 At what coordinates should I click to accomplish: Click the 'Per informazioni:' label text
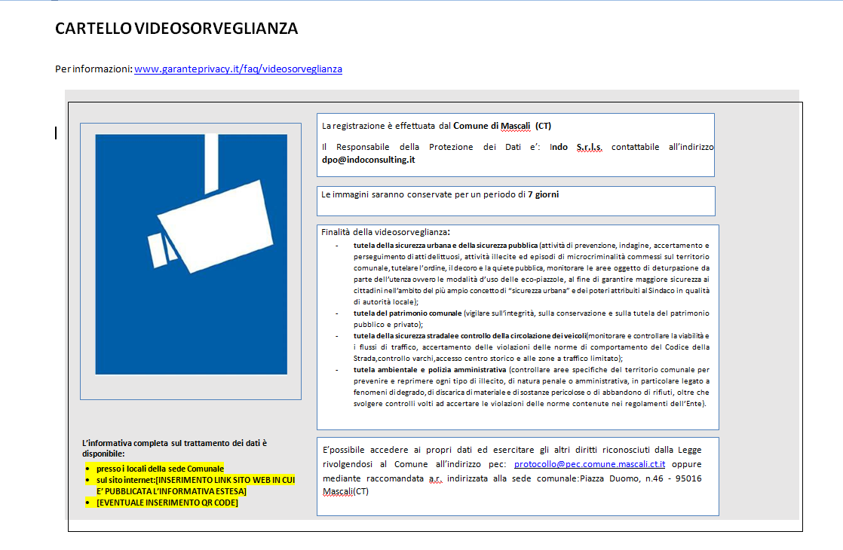point(93,69)
